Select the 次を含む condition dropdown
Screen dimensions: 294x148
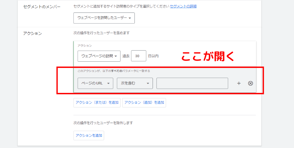(134, 83)
